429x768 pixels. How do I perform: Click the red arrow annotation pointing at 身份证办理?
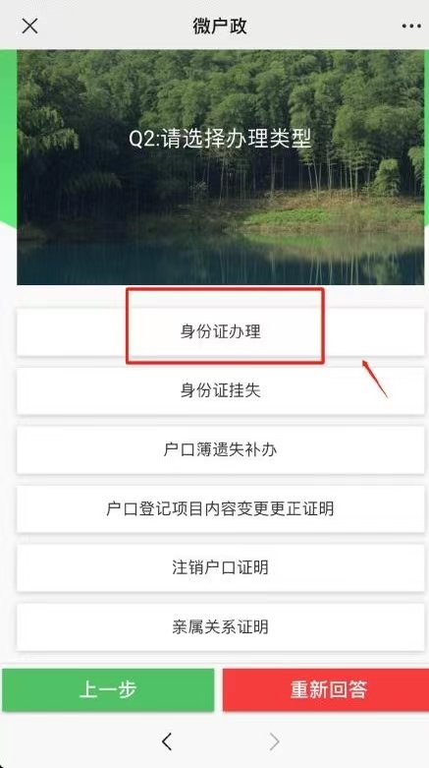(x=375, y=380)
